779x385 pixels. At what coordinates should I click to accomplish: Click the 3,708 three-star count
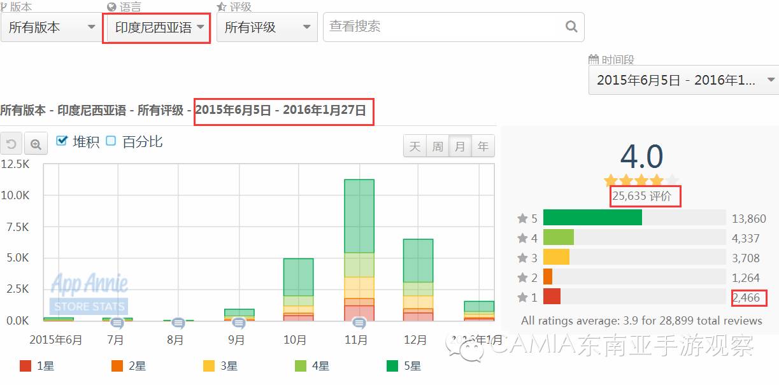pos(746,258)
